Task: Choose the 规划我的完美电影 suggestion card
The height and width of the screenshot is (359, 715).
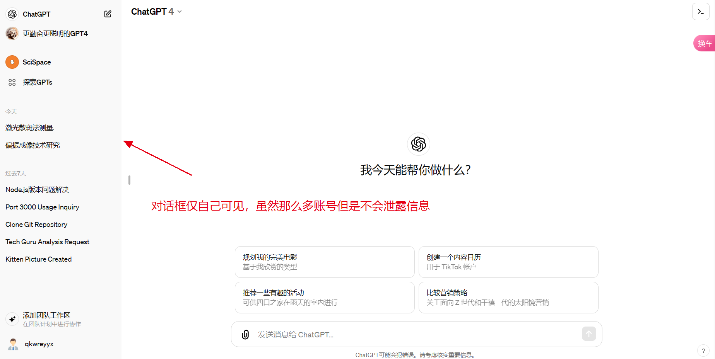Action: click(x=324, y=262)
